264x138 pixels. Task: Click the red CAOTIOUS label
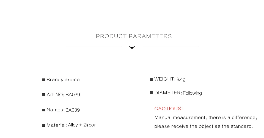click(169, 109)
